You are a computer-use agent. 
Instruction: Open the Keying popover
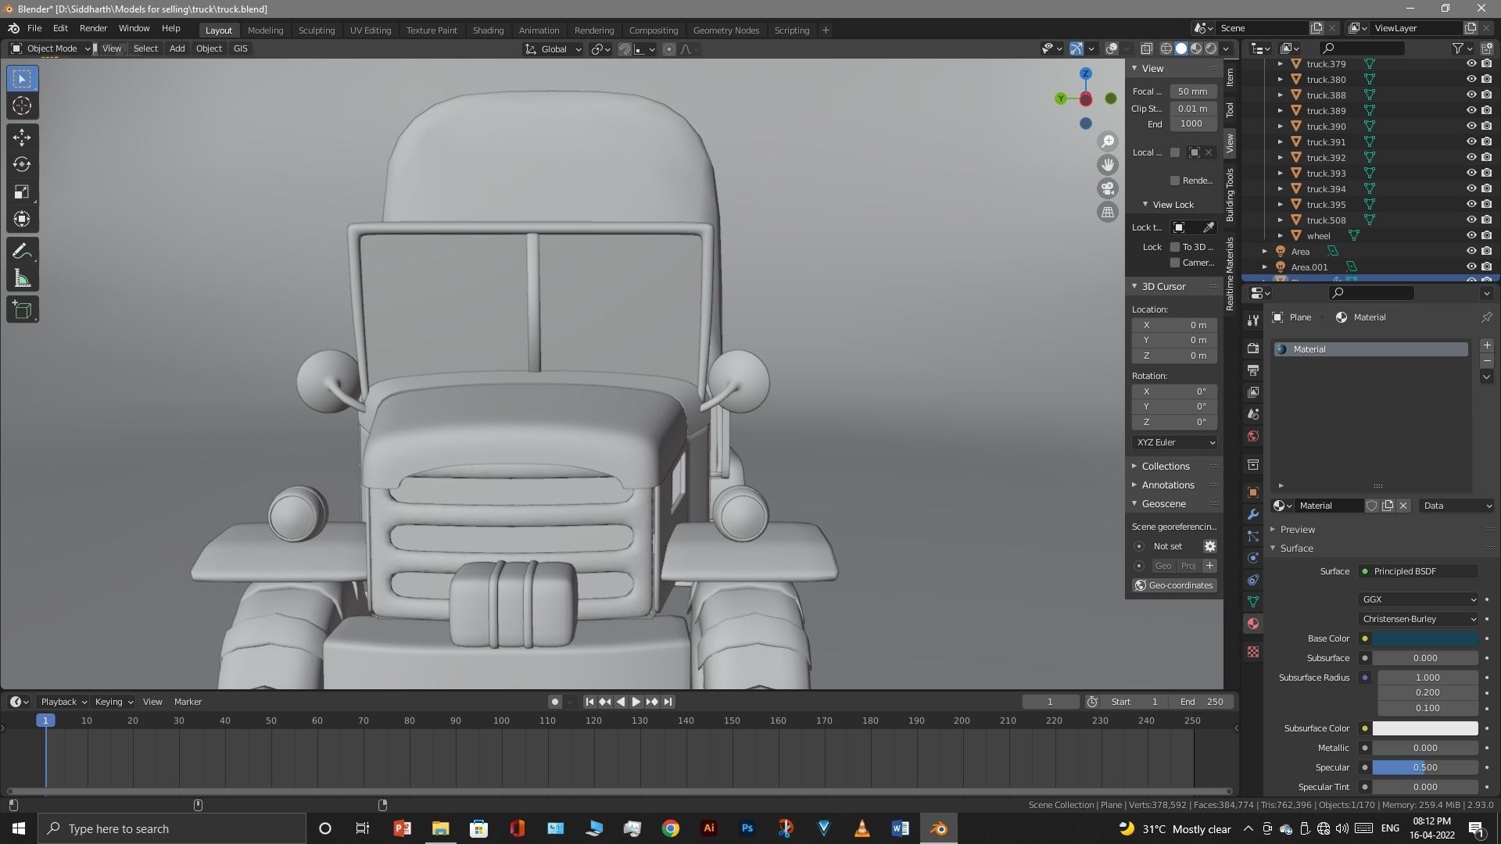[x=113, y=702]
